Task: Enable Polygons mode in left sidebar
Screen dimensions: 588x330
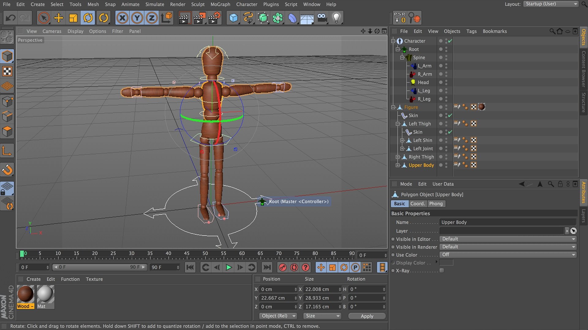Action: tap(7, 132)
